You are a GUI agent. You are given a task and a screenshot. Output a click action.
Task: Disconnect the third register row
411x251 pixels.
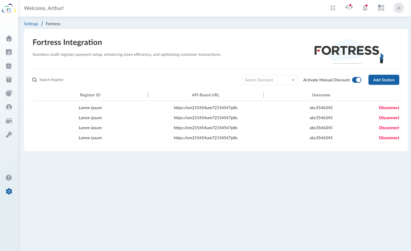click(x=389, y=128)
